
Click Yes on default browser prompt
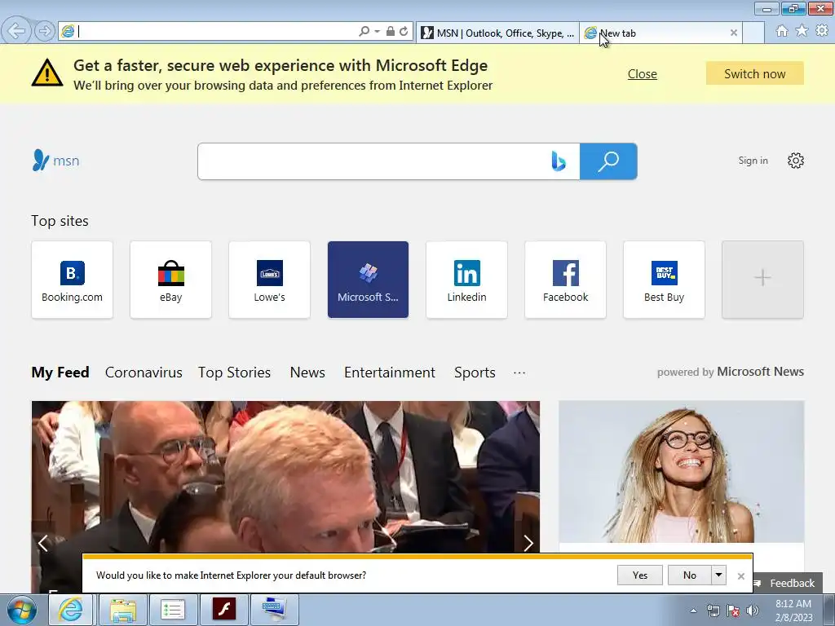click(639, 575)
